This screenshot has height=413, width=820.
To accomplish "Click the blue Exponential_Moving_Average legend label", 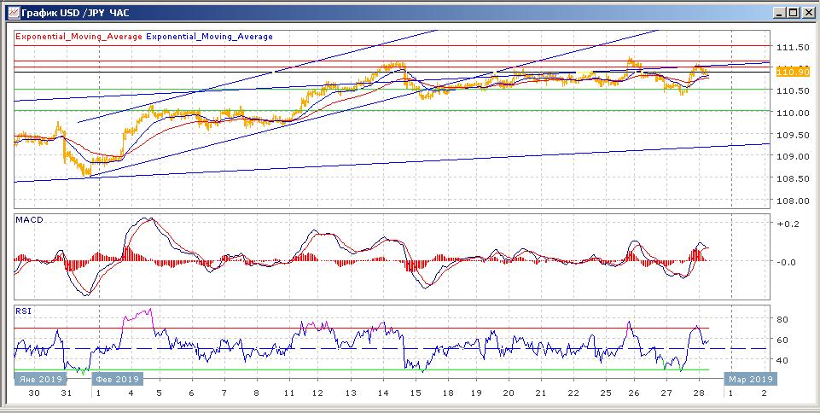I will (210, 37).
